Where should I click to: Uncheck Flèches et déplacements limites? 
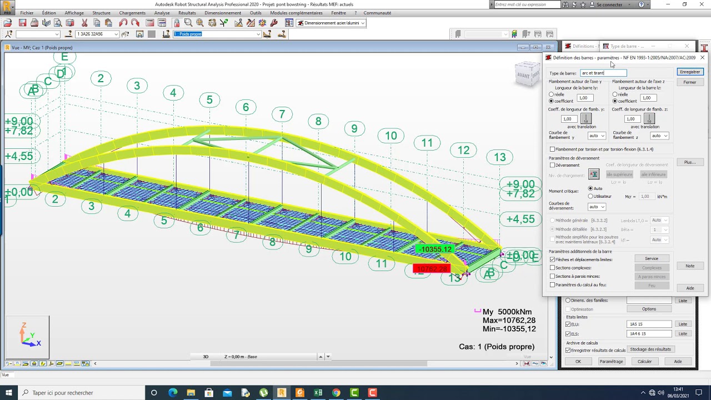(x=552, y=259)
